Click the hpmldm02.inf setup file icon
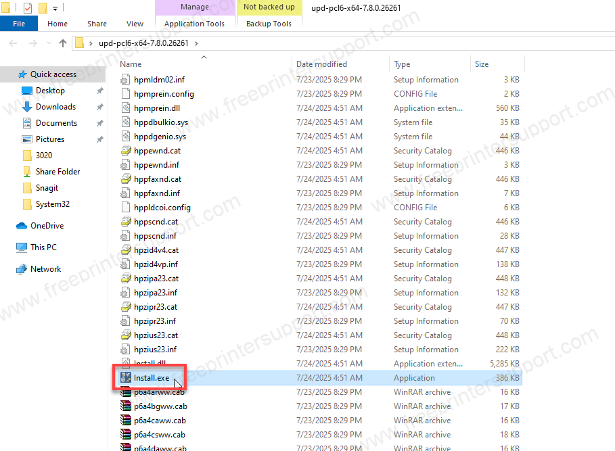615x451 pixels. 125,80
